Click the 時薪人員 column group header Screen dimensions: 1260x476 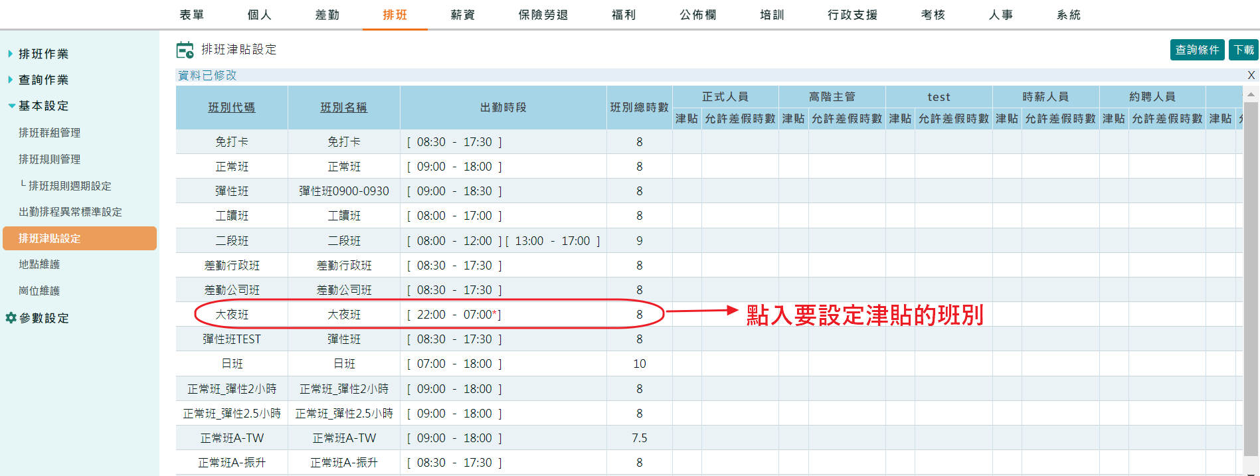point(1046,97)
